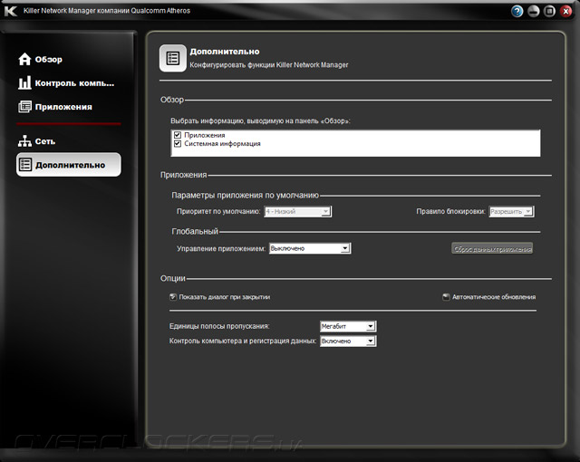Close the Killer Network Manager window
The image size is (580, 462).
[565, 11]
